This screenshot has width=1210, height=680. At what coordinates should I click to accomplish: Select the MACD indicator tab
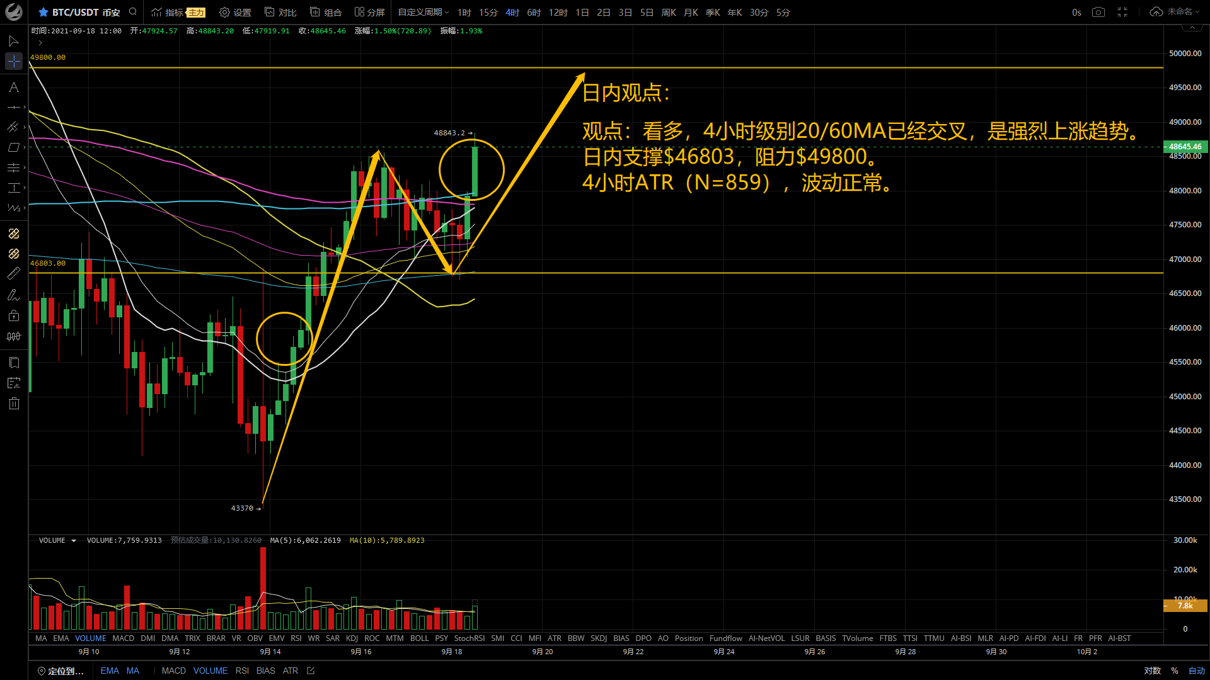(x=123, y=638)
